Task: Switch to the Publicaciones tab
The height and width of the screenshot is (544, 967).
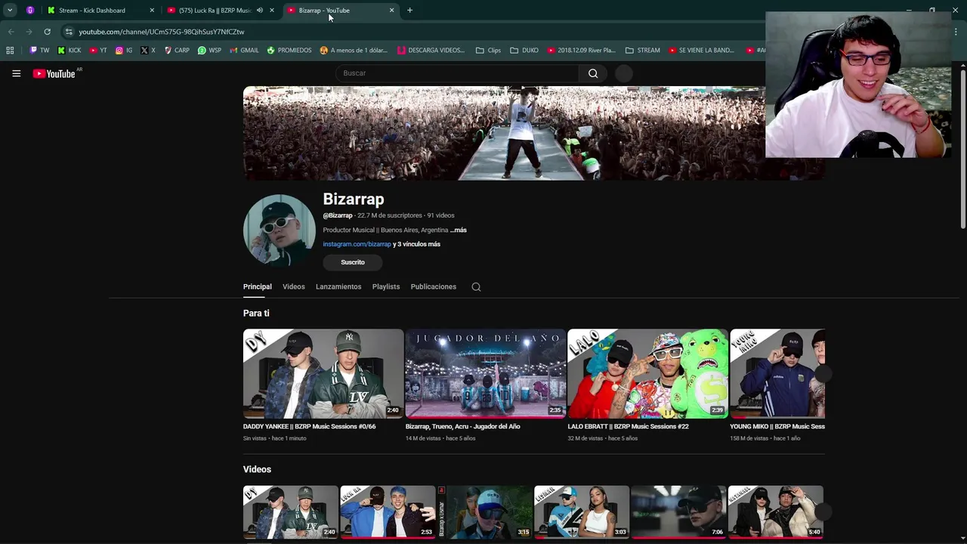Action: [434, 287]
